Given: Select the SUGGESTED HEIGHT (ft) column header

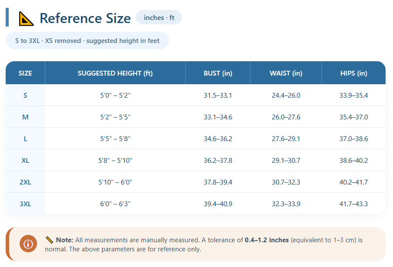Looking at the screenshot, I should 115,73.
